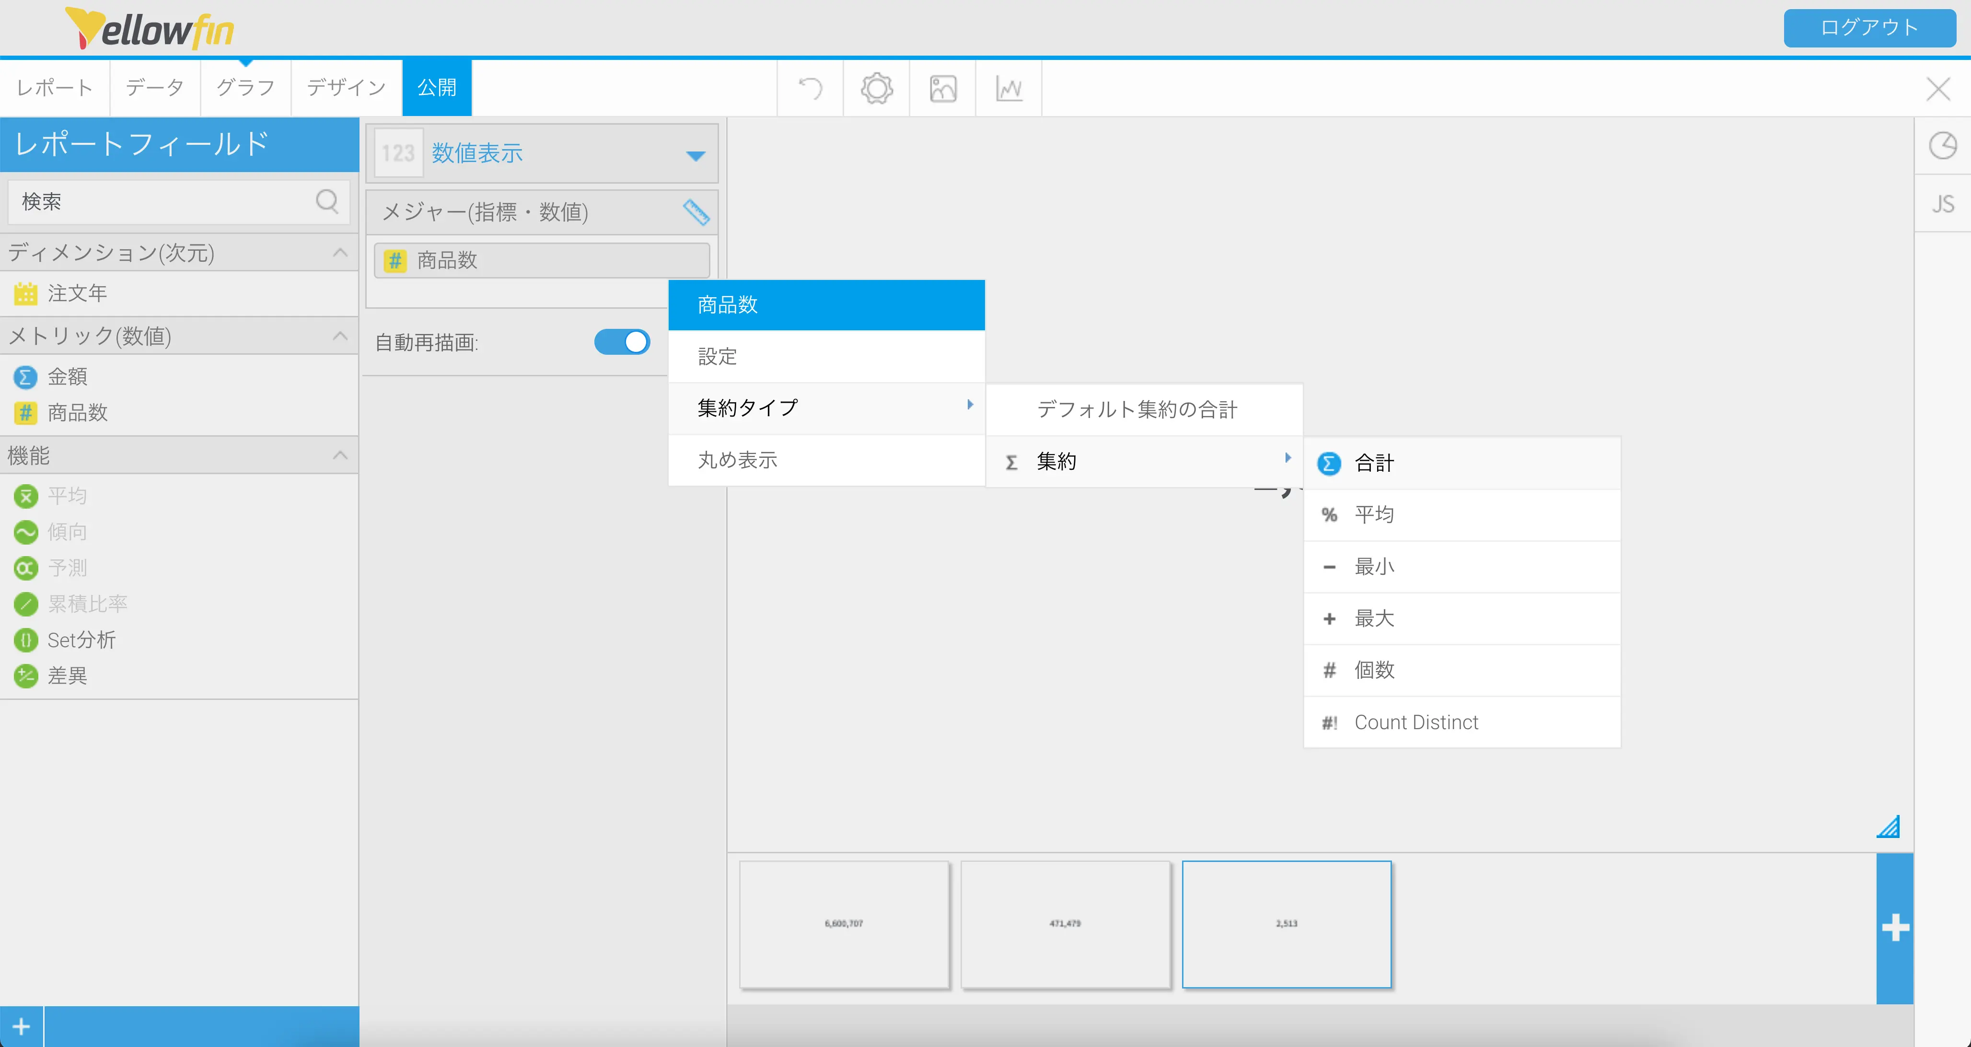
Task: Collapse the ディメンション(次元) section
Action: [340, 253]
